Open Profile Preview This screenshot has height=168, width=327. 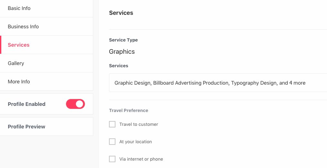46,126
